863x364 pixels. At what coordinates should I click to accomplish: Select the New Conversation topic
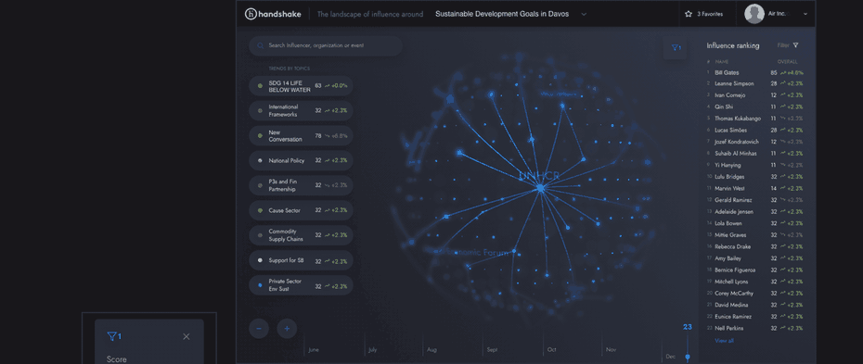tap(301, 135)
